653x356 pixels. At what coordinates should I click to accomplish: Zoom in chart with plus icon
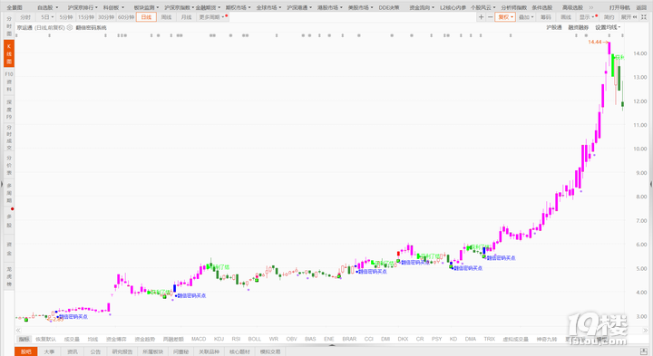click(x=481, y=17)
